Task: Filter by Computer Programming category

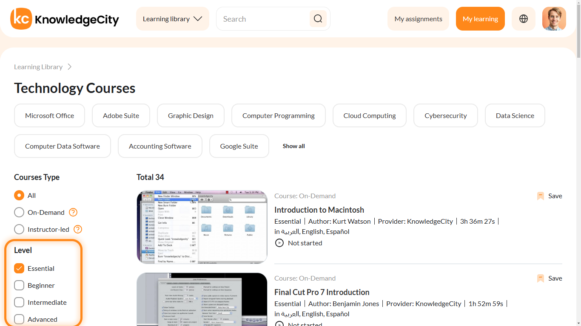Action: coord(279,115)
